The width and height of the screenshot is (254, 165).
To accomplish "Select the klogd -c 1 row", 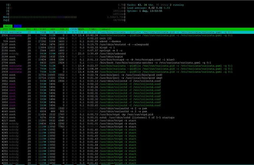I will pyautogui.click(x=58, y=48).
